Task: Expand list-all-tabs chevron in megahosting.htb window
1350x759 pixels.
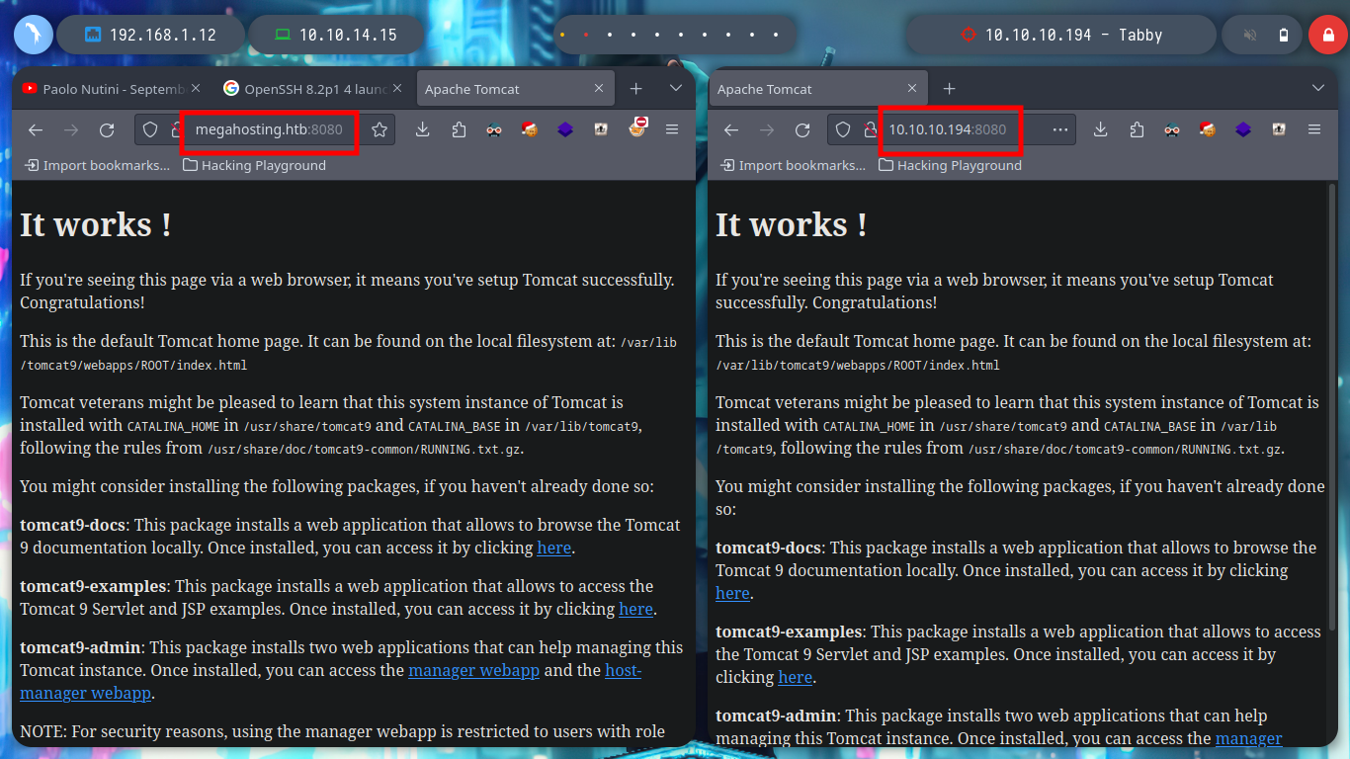Action: (676, 89)
